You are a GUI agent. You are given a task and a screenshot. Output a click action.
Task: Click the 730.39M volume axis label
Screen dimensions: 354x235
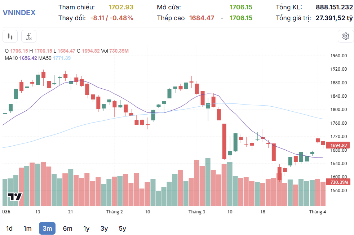pos(338,182)
